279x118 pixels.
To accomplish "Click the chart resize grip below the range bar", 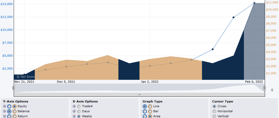I will point(139,94).
